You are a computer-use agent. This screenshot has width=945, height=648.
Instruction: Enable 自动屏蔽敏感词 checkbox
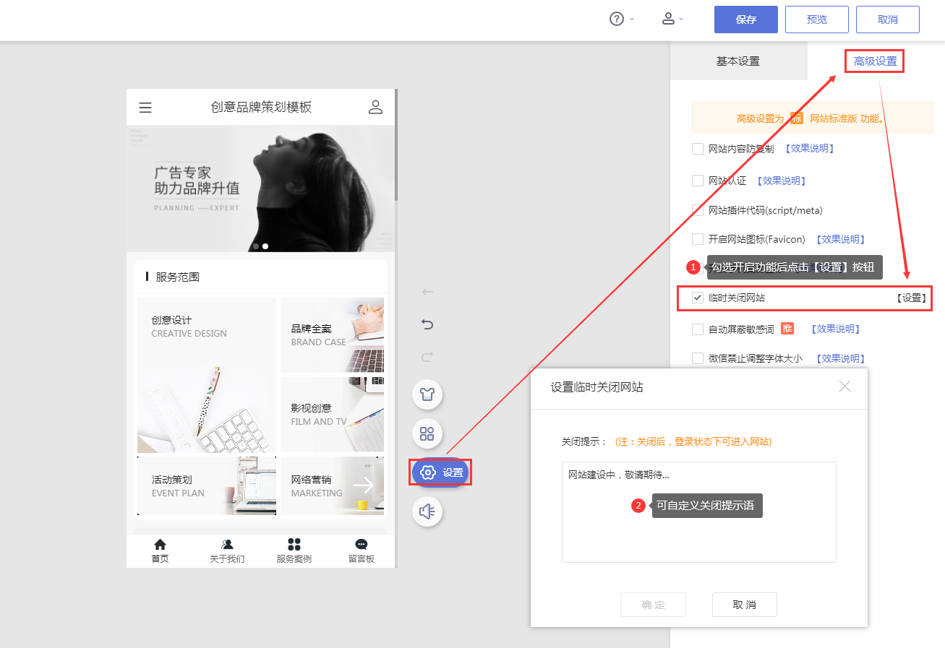pos(698,329)
